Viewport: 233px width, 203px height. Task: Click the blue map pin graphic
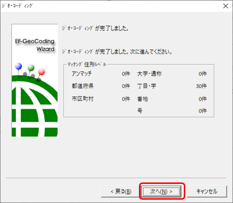19,66
